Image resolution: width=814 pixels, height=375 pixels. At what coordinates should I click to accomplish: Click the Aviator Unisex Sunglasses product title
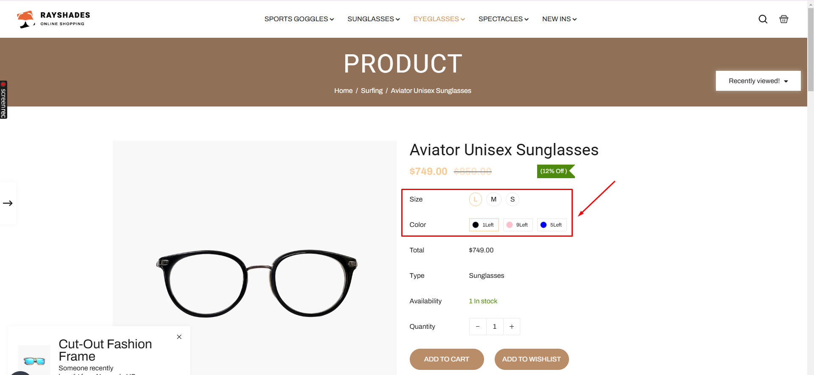[504, 150]
